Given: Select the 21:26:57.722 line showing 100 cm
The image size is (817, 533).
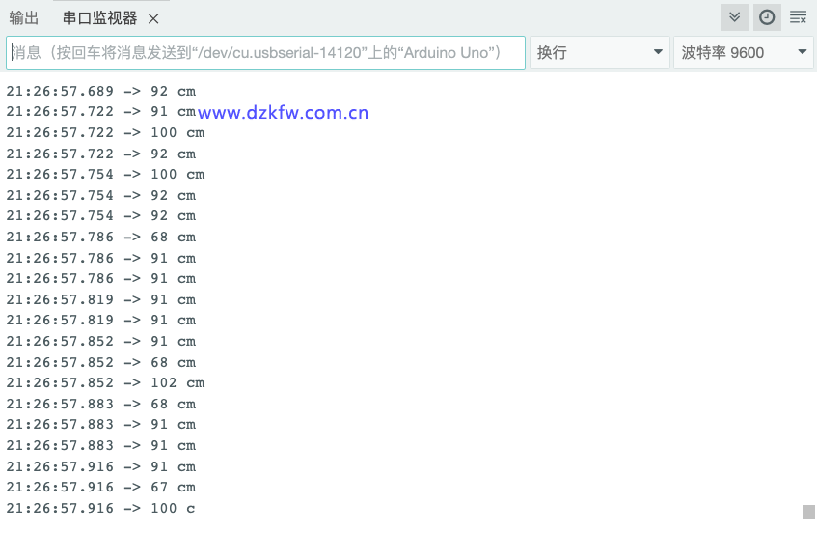Looking at the screenshot, I should pos(105,132).
